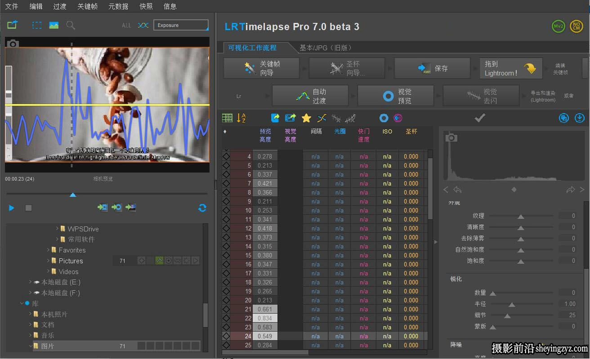590x359 pixels.
Task: Click the green table grid icon
Action: click(x=228, y=118)
